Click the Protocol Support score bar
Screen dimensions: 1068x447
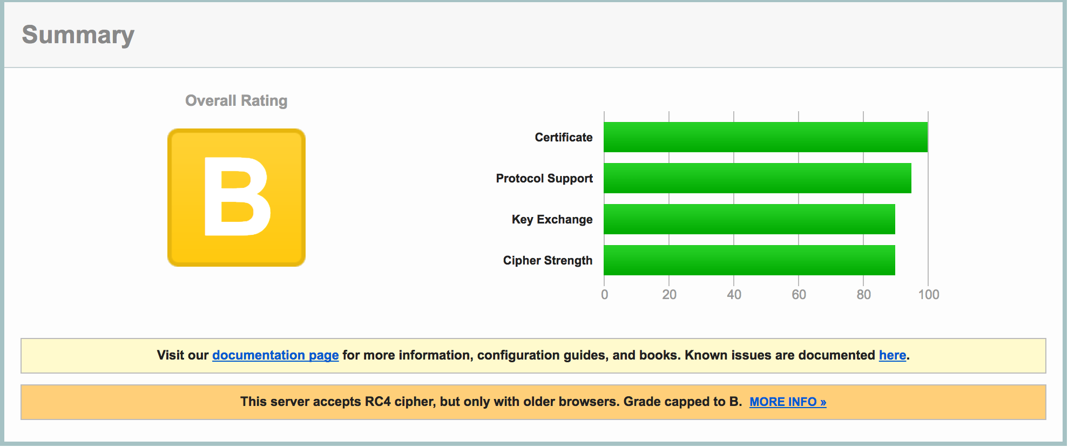(x=758, y=178)
